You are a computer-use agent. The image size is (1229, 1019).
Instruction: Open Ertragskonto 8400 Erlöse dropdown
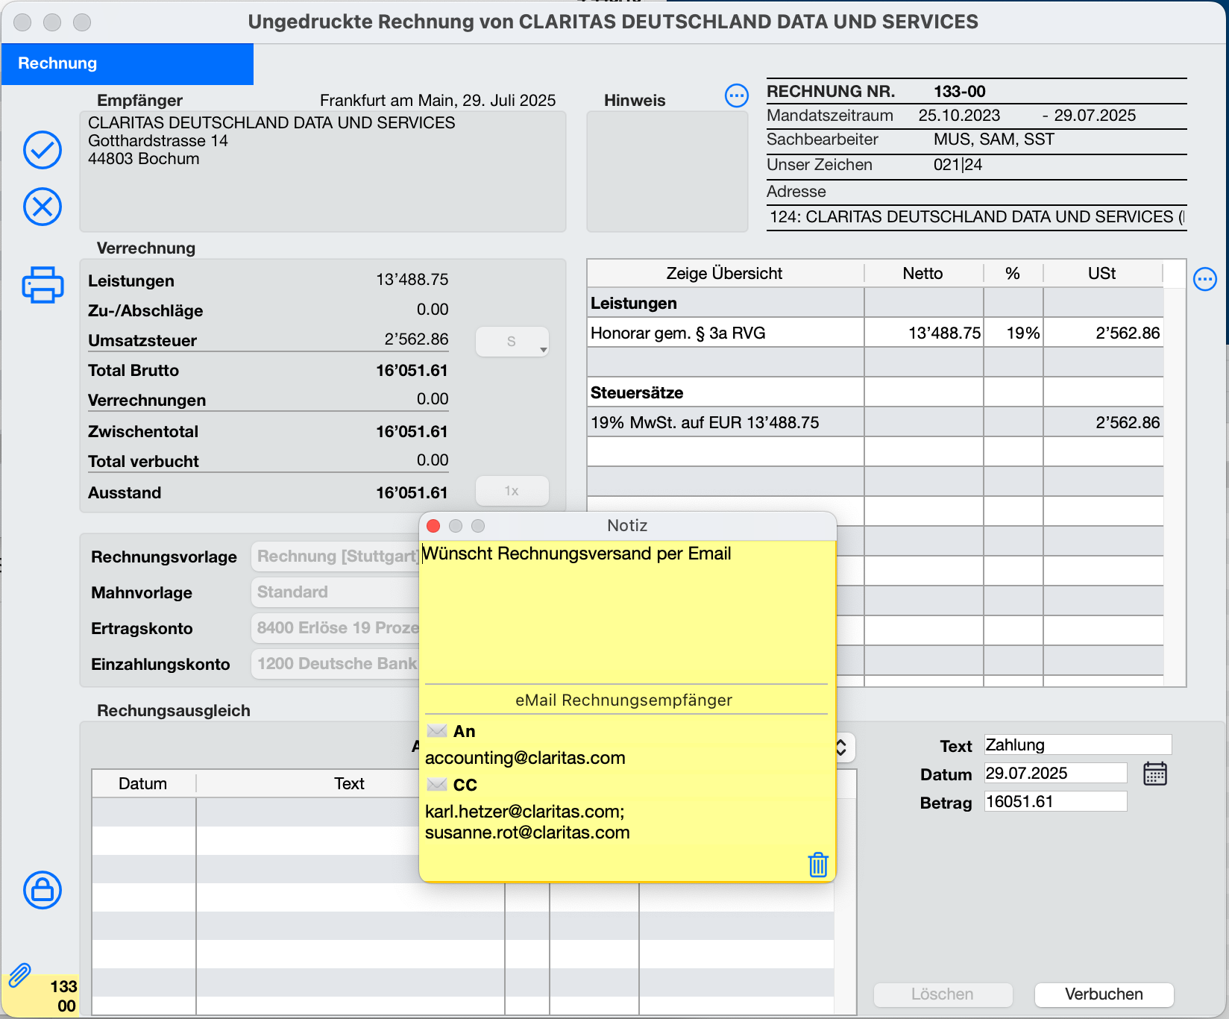[x=336, y=628]
